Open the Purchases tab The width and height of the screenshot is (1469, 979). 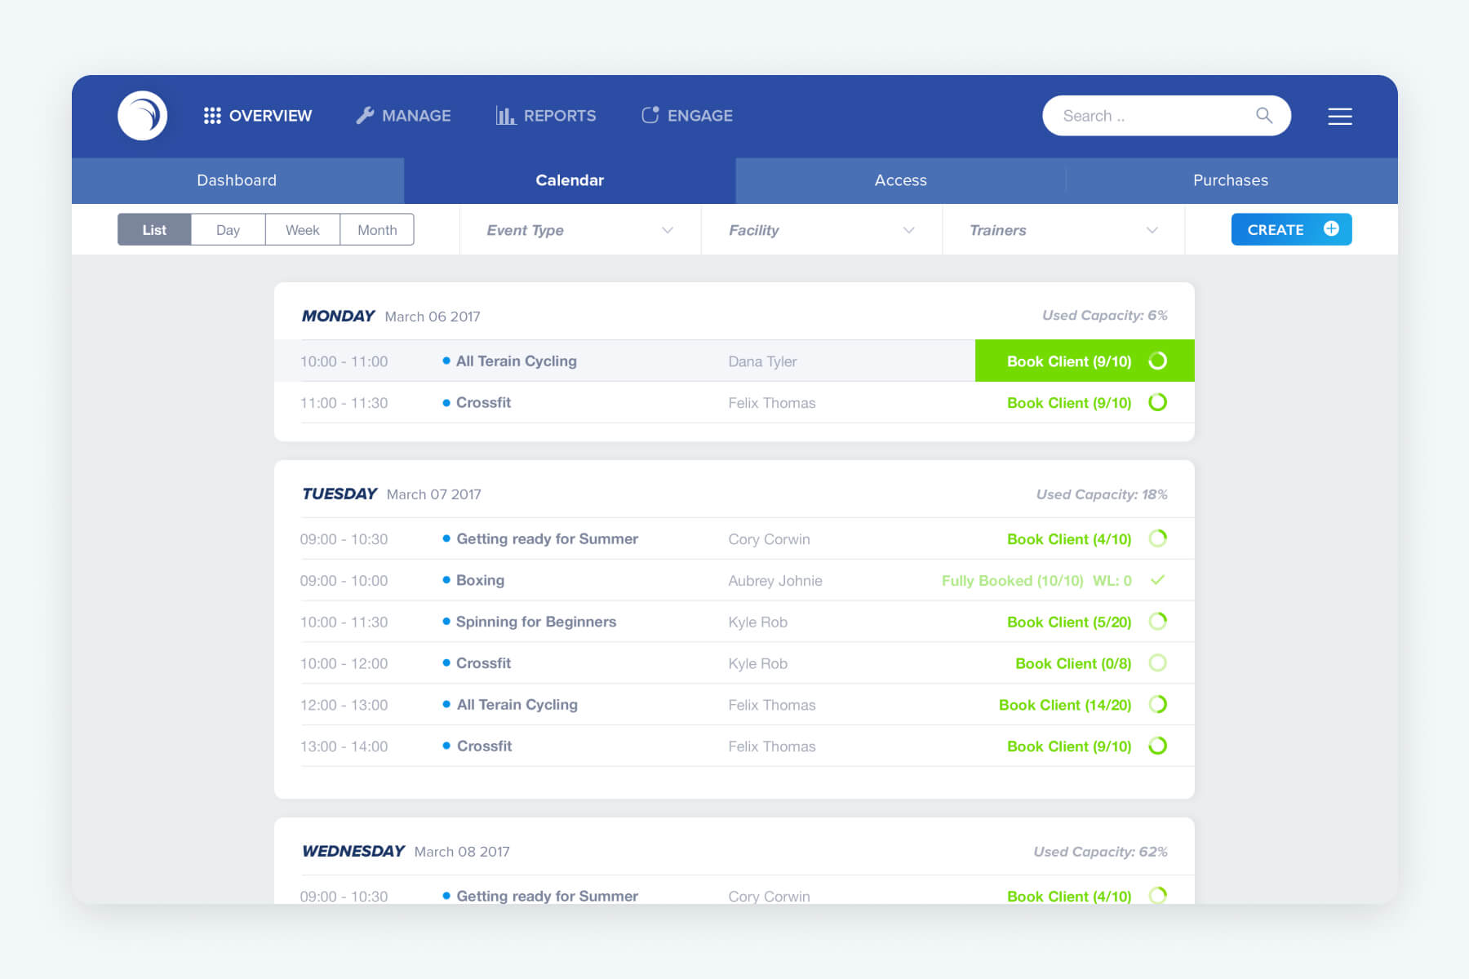[1232, 180]
